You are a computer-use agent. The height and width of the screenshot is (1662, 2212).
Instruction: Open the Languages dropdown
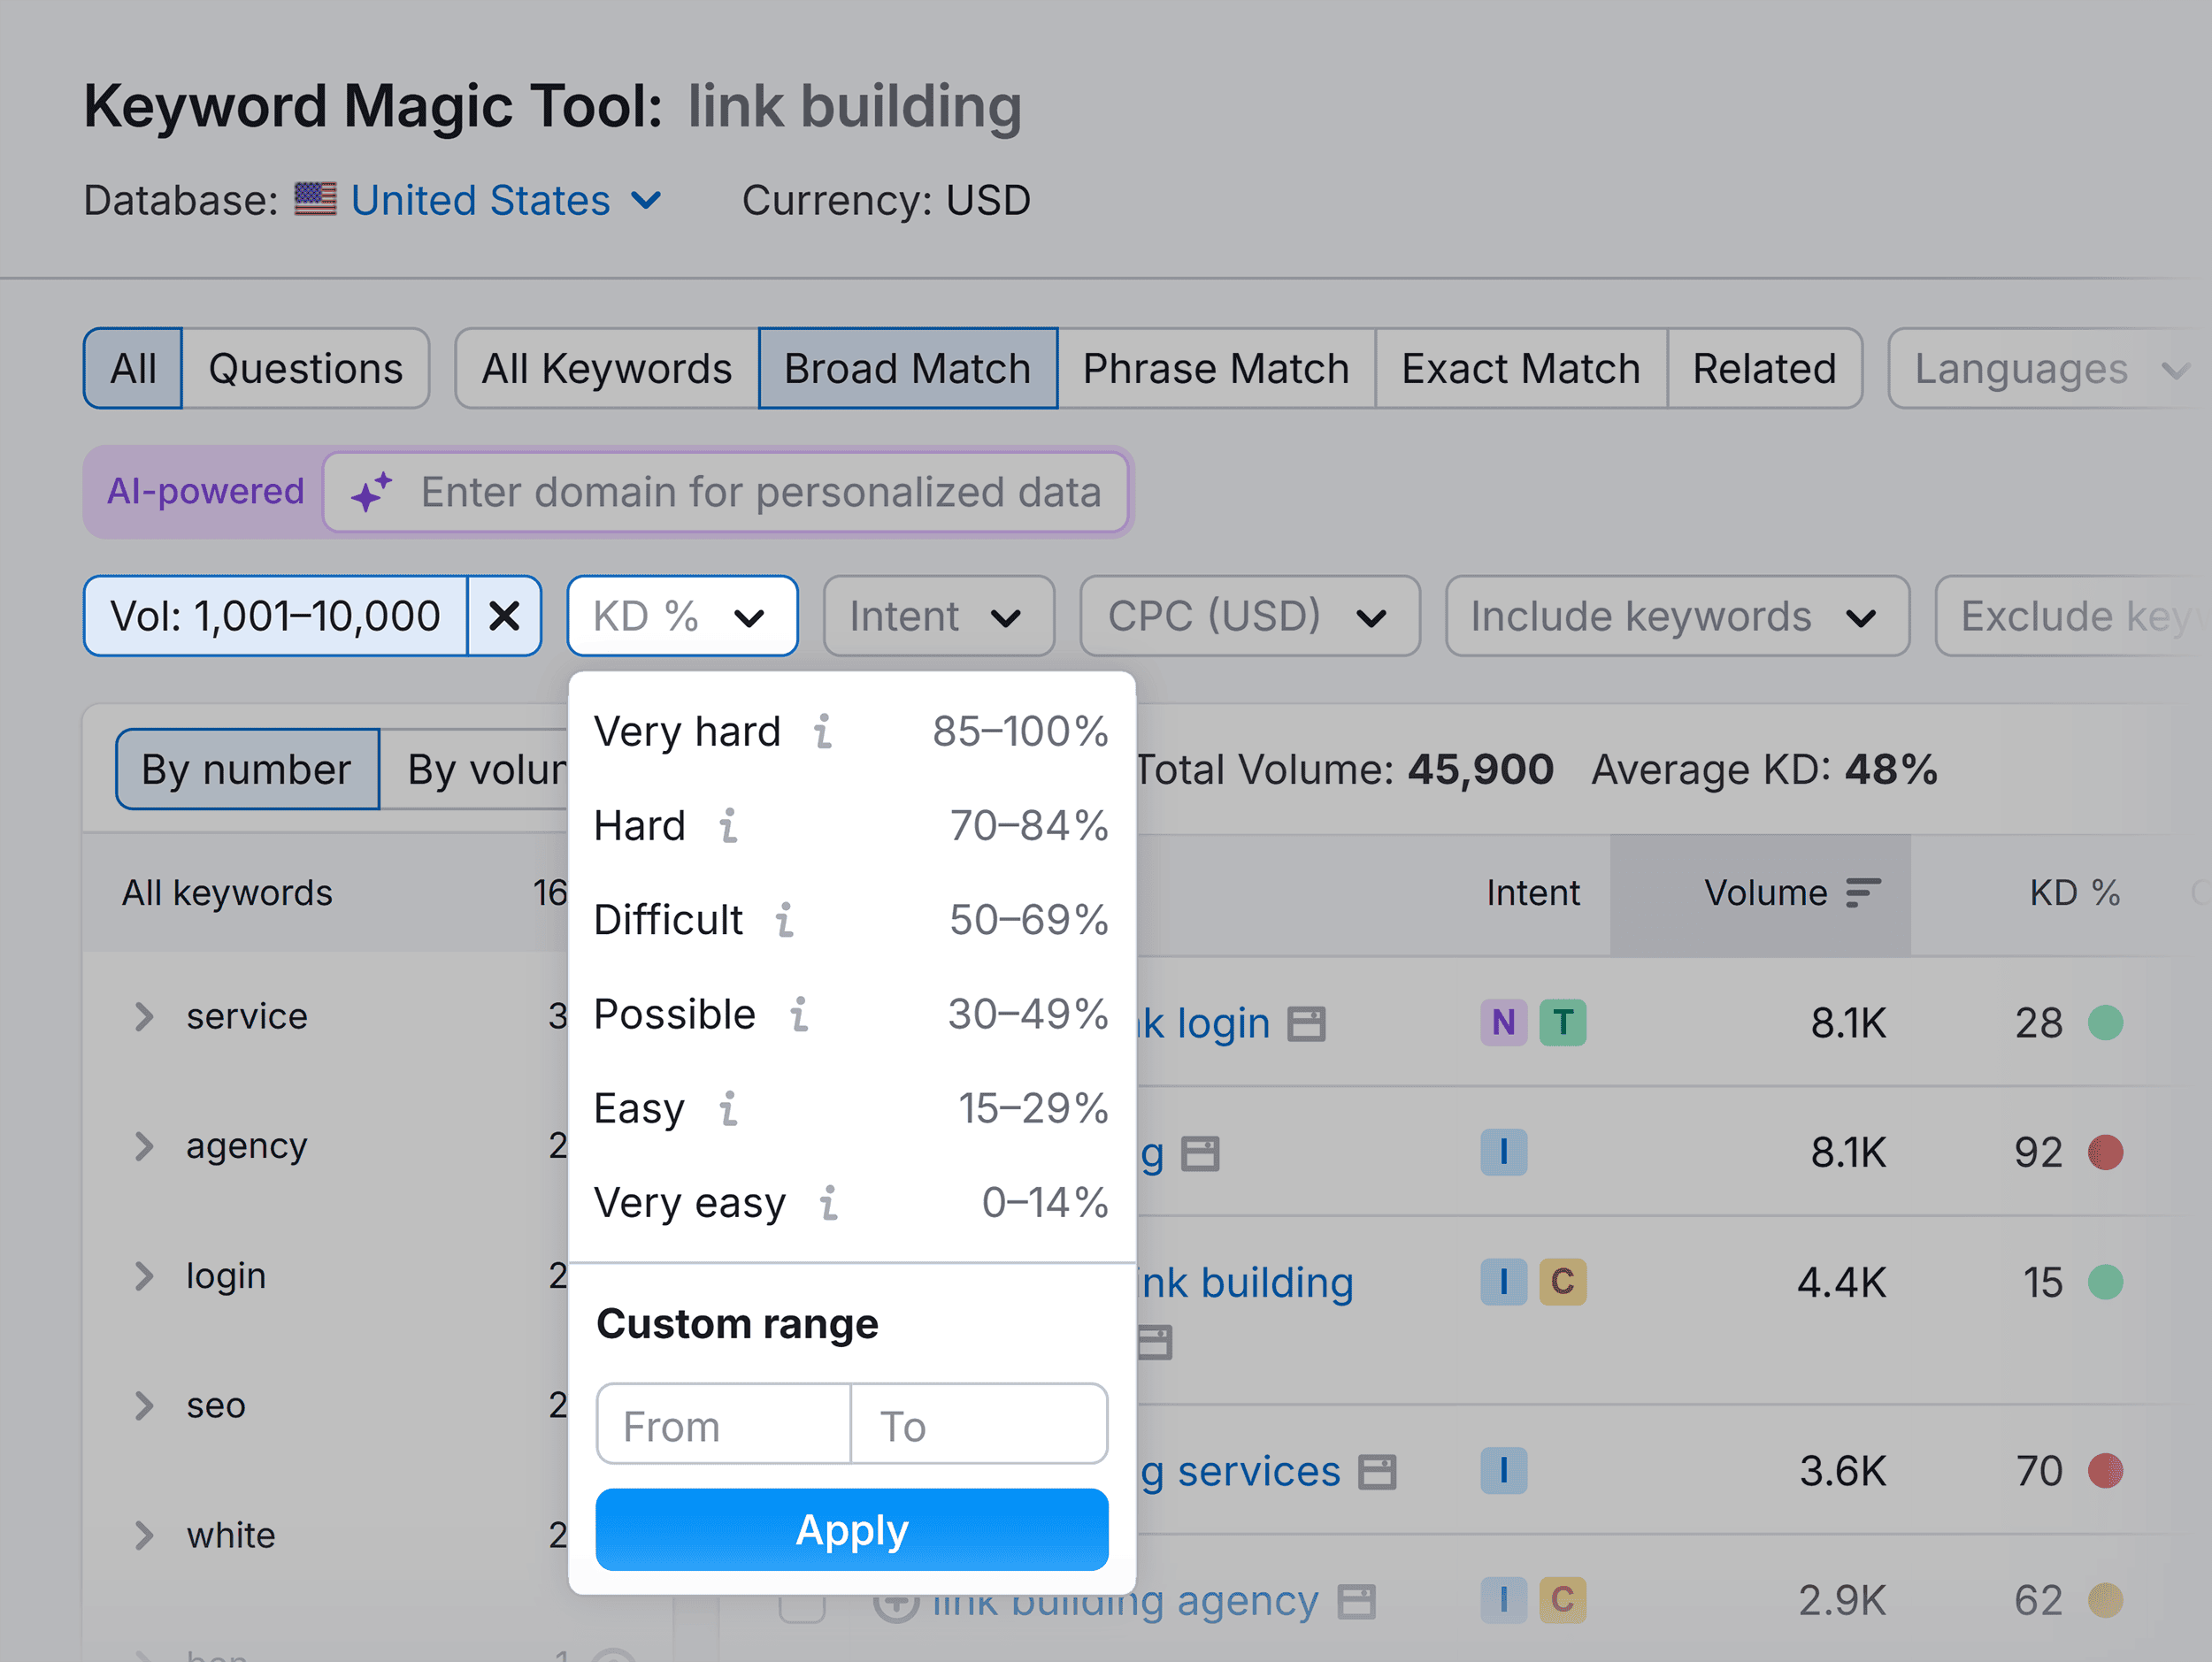tap(2048, 369)
